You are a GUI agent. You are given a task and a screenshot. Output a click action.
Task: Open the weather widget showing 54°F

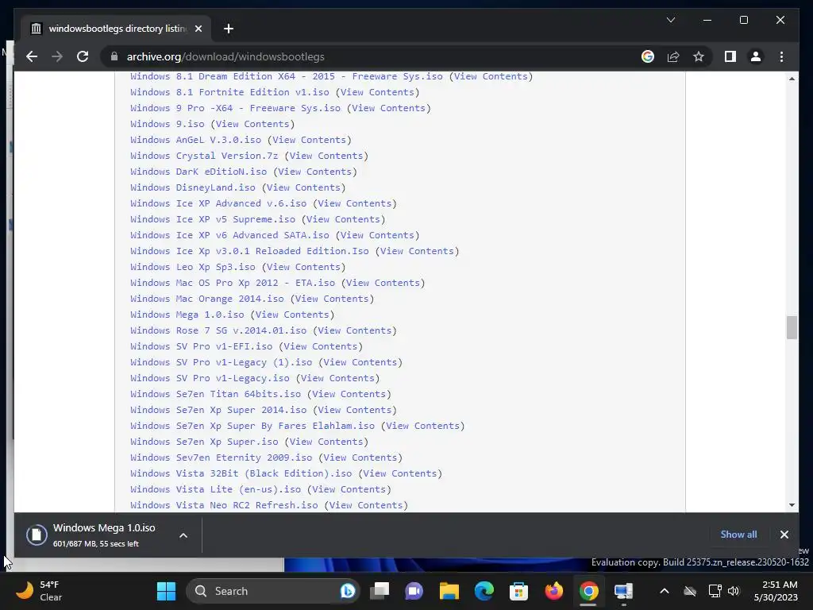tap(39, 591)
